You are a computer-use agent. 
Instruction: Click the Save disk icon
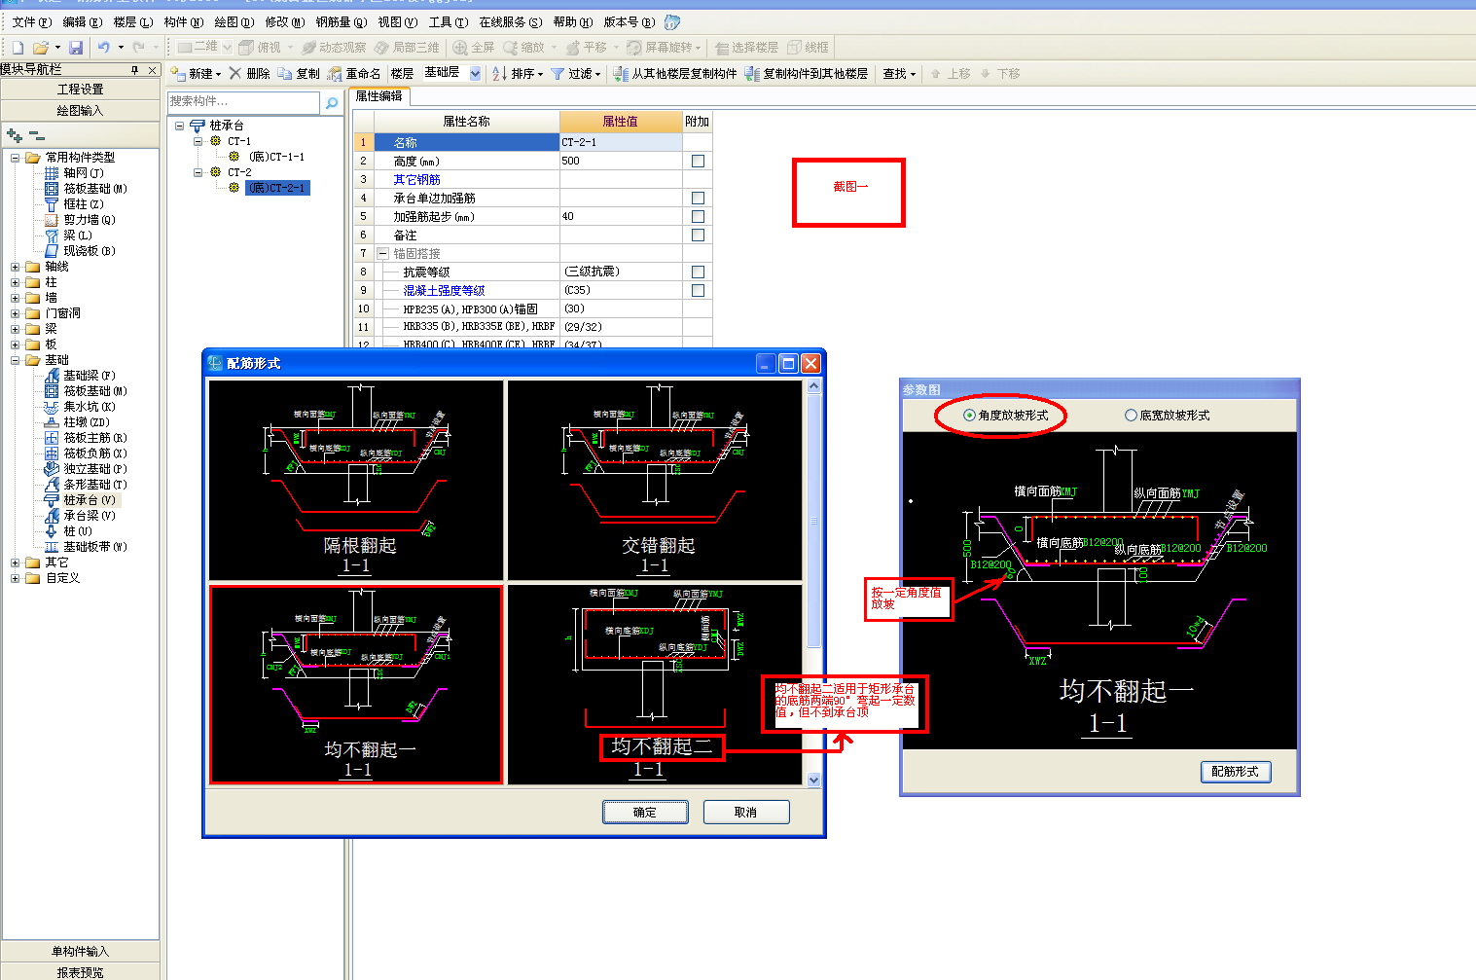[76, 47]
